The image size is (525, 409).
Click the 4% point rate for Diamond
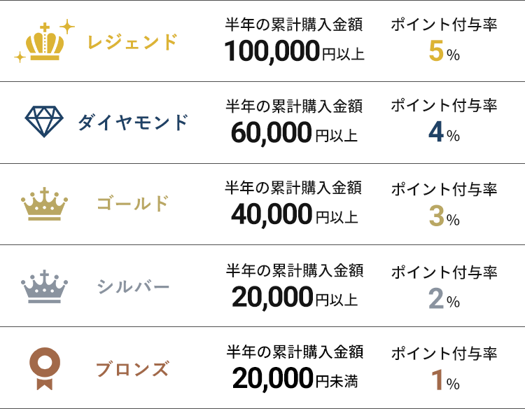click(x=444, y=133)
